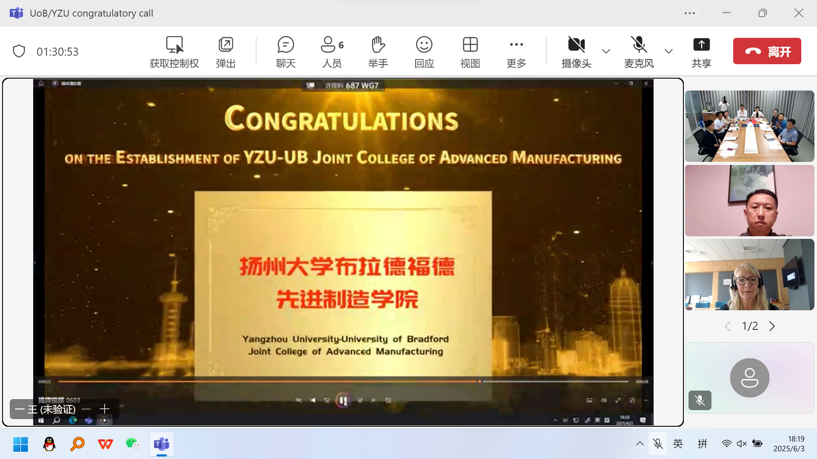
Task: Zoom in shared content with plus
Action: (105, 409)
